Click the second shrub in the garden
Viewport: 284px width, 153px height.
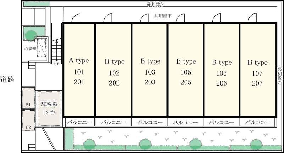(x=145, y=144)
